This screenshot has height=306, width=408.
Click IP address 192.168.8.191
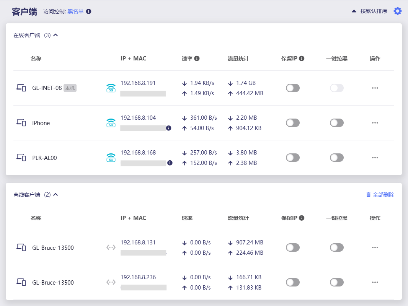[x=138, y=83]
